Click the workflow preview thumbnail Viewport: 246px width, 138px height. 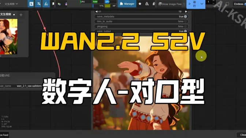[x=9, y=37]
